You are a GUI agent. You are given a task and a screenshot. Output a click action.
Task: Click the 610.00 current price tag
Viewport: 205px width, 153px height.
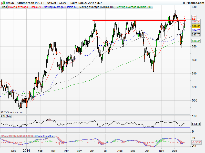pos(196,26)
